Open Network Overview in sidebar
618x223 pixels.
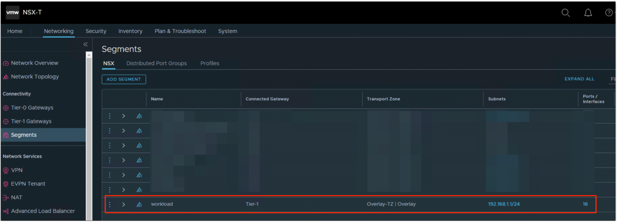(x=35, y=63)
